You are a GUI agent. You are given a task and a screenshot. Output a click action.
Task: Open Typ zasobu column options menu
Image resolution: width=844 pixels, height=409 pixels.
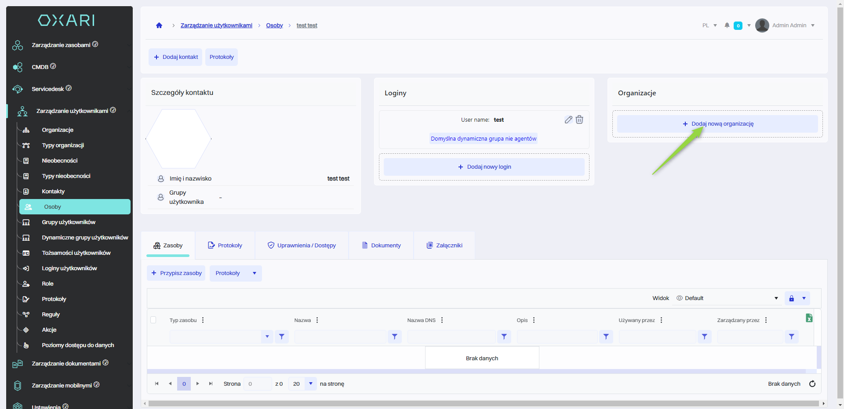203,320
